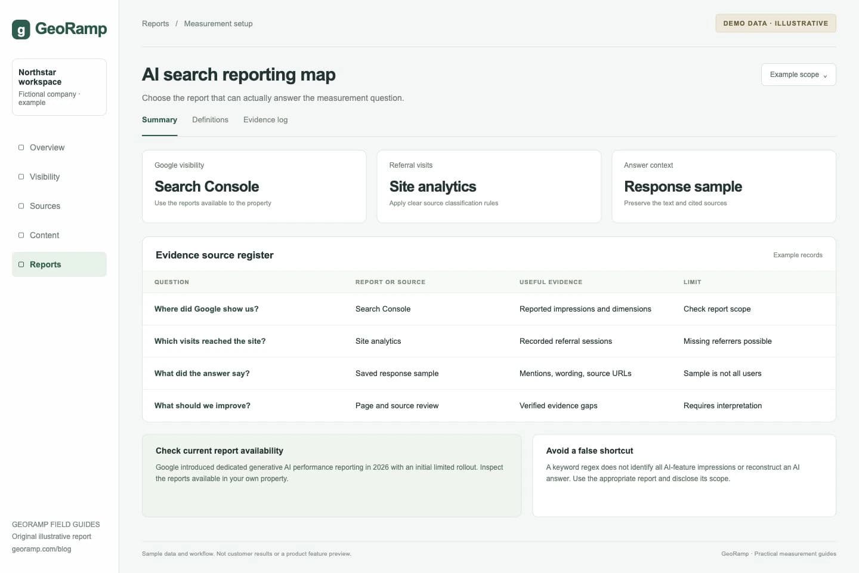The image size is (859, 573).
Task: Click 'Where did Google show us?' question
Action: click(x=206, y=309)
